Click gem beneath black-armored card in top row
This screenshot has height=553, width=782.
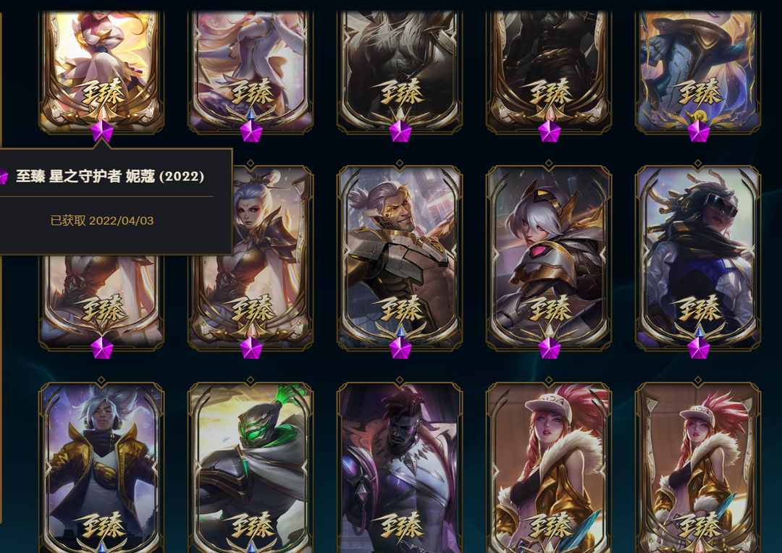(x=549, y=131)
